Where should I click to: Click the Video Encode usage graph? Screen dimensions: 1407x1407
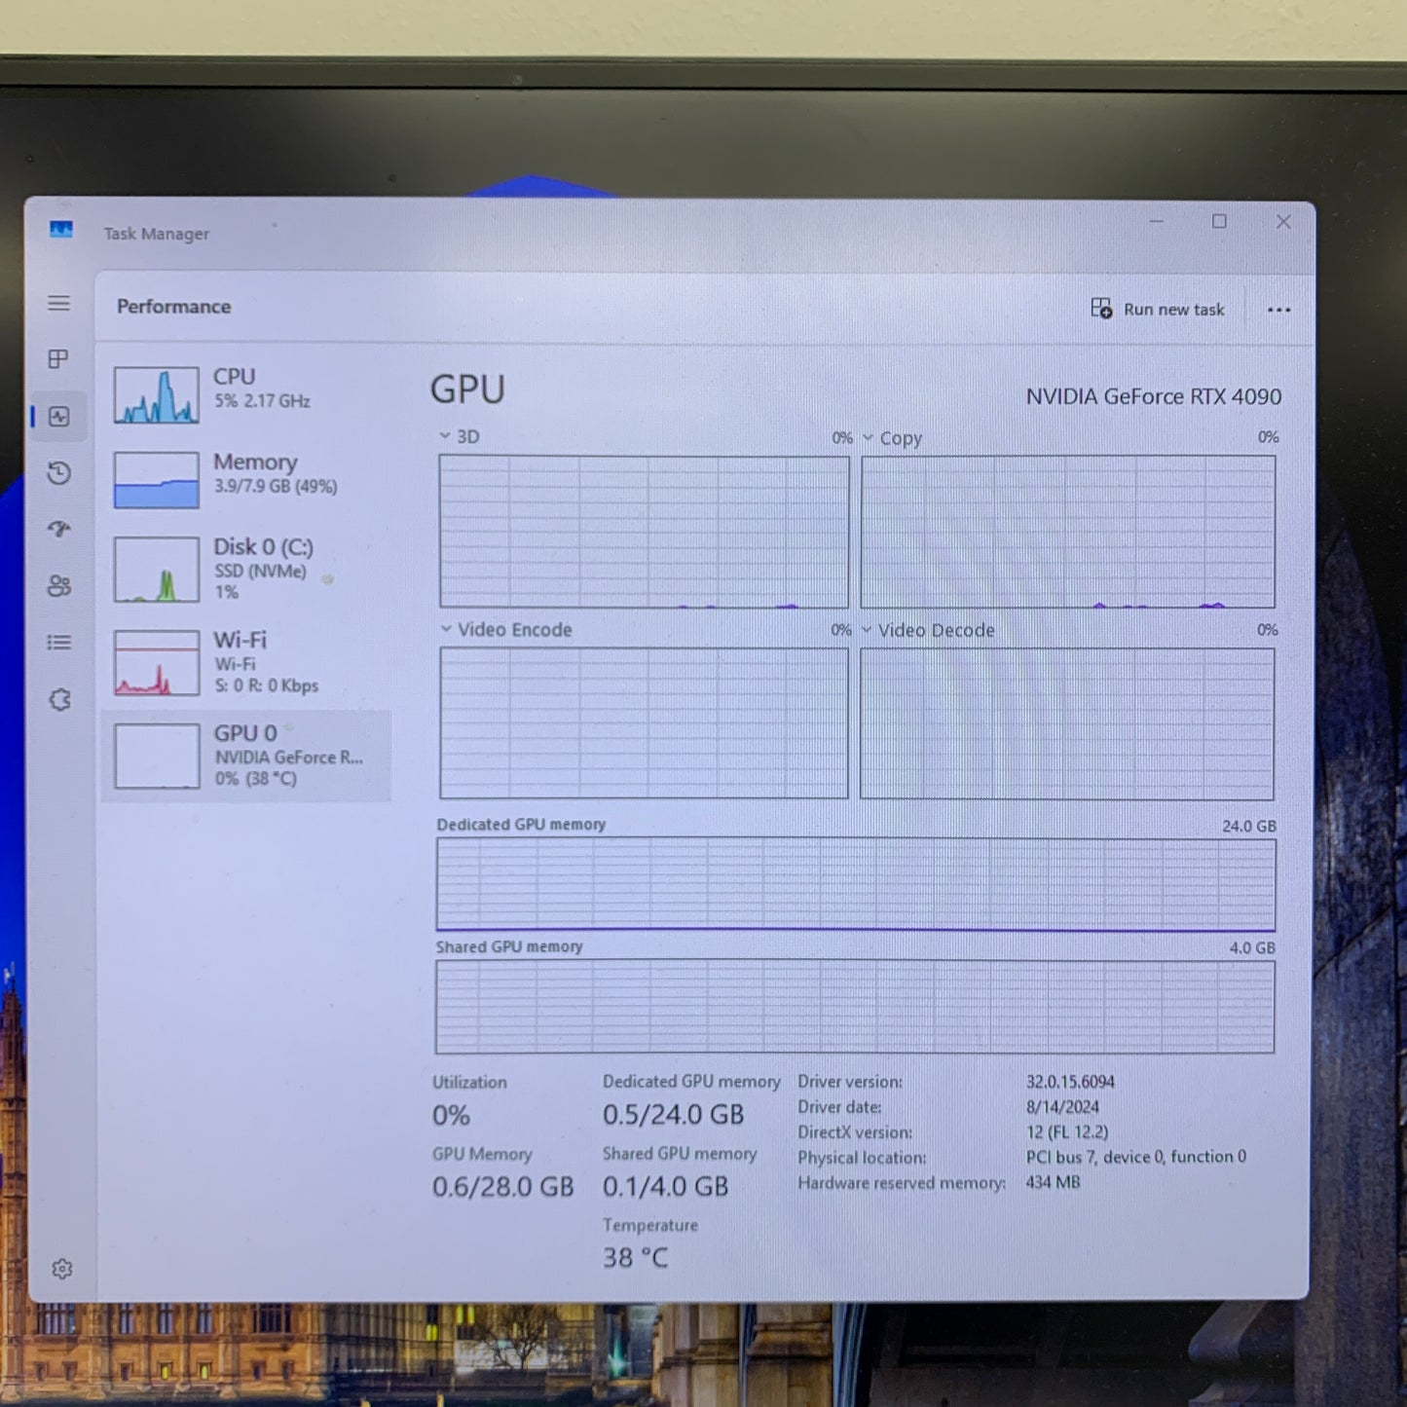[644, 722]
